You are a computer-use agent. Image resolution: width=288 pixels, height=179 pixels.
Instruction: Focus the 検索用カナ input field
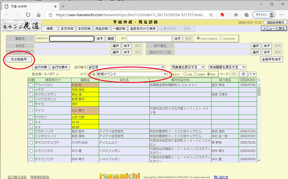point(72,39)
